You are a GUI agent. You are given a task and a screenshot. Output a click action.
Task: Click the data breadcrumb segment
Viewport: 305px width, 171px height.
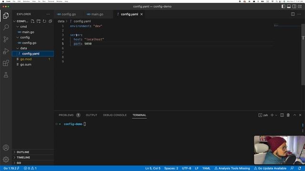pos(61,21)
